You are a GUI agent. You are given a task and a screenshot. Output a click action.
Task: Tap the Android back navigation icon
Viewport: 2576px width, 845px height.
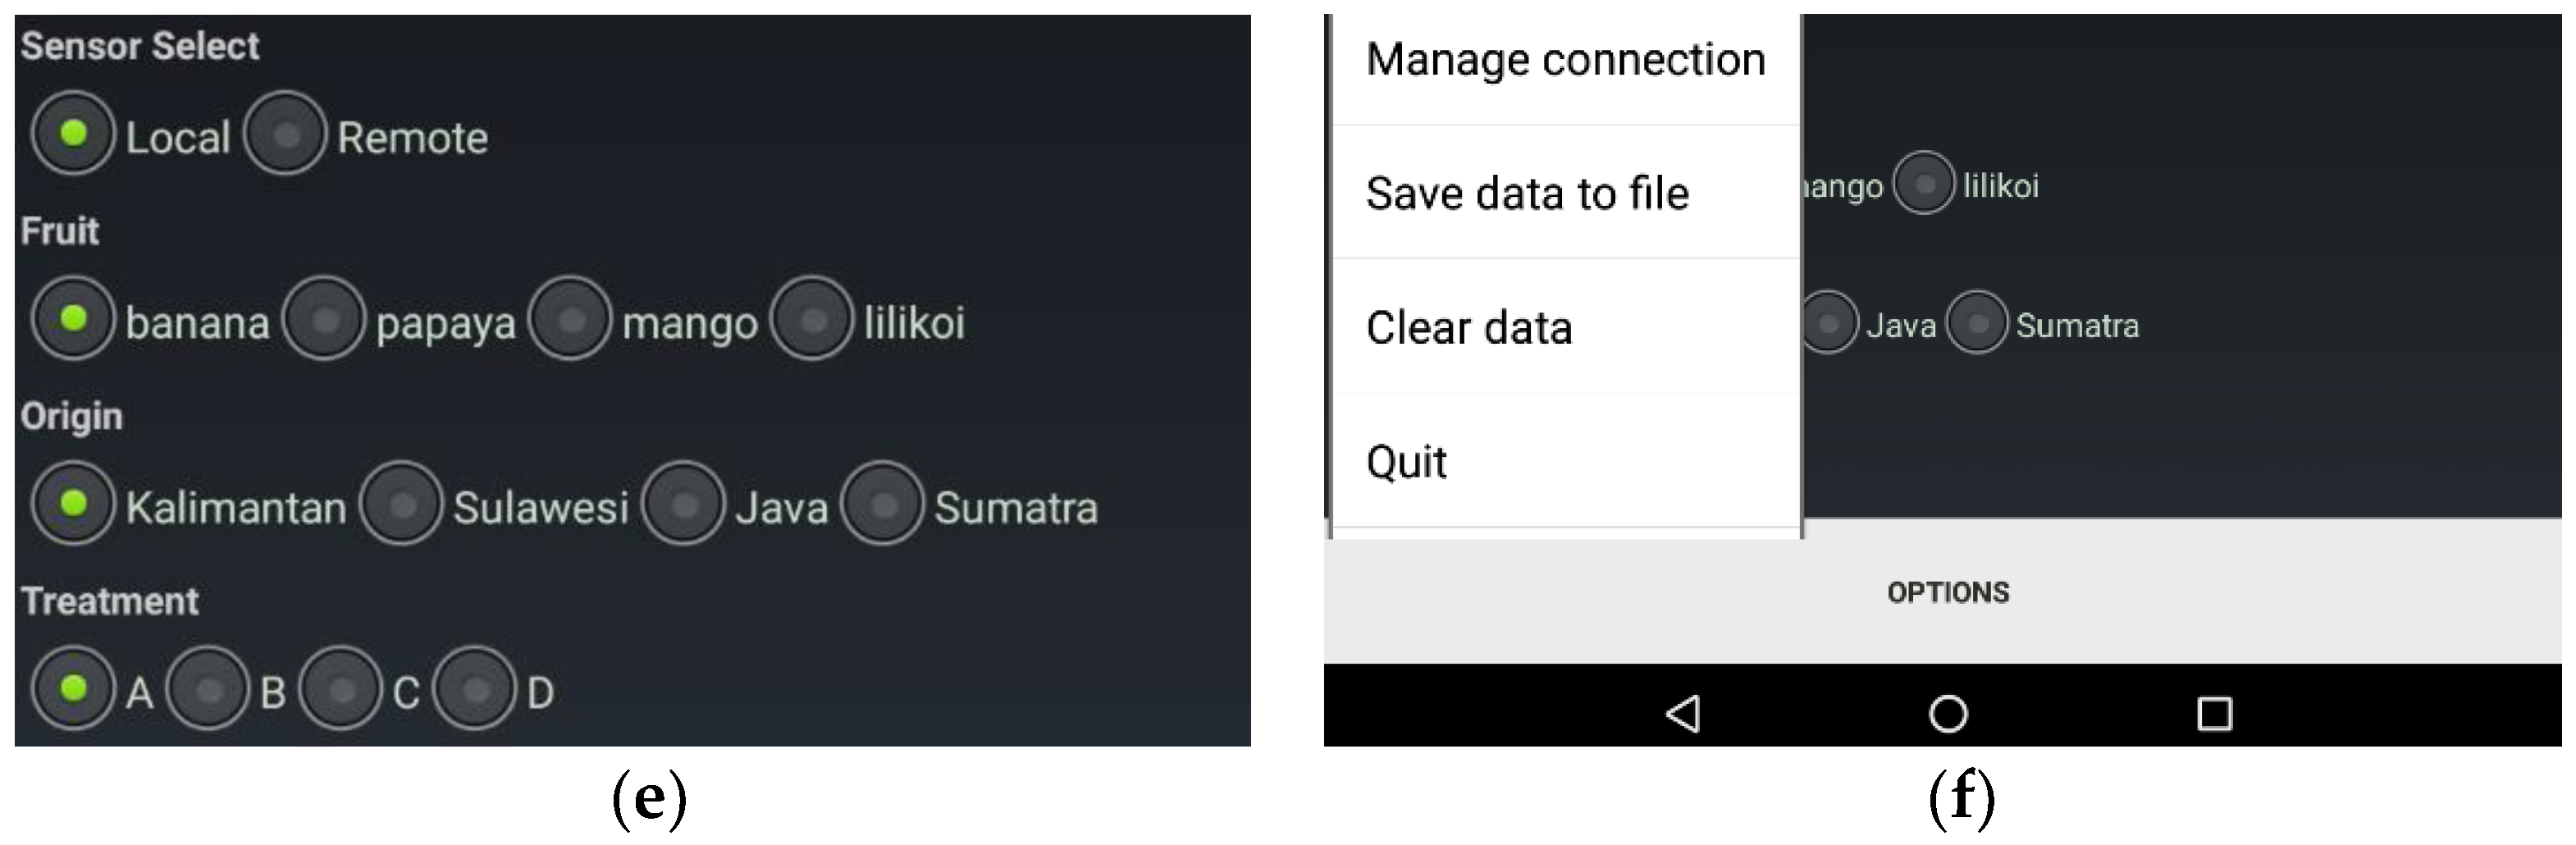tap(1683, 713)
